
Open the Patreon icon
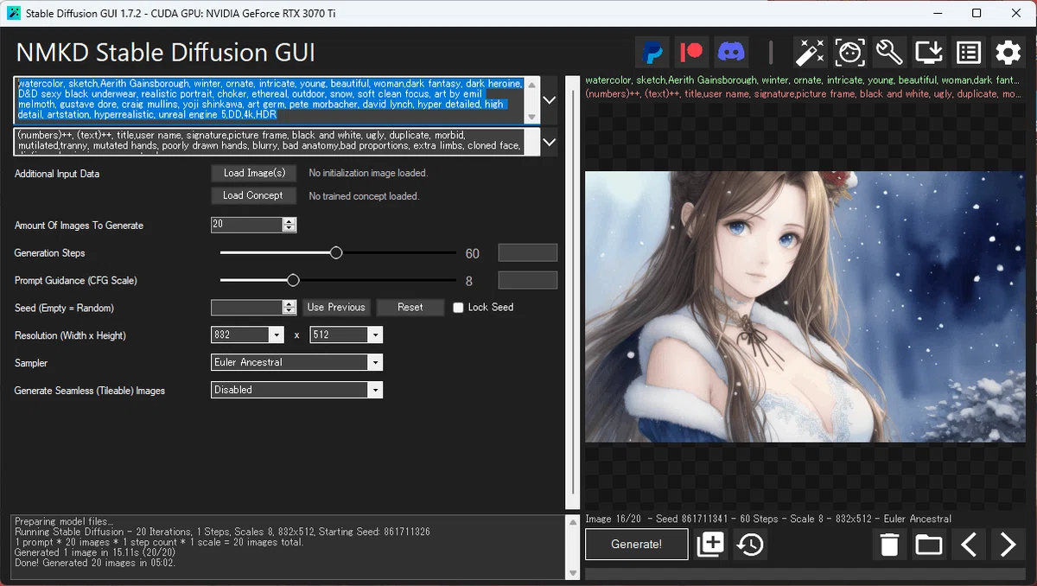pos(692,53)
